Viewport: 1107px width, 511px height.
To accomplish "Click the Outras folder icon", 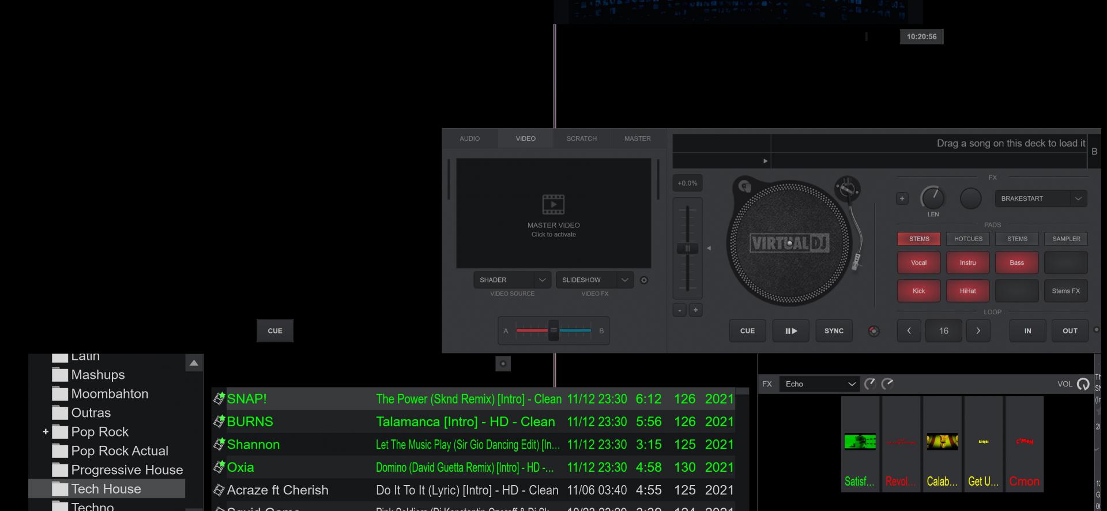I will pos(60,413).
